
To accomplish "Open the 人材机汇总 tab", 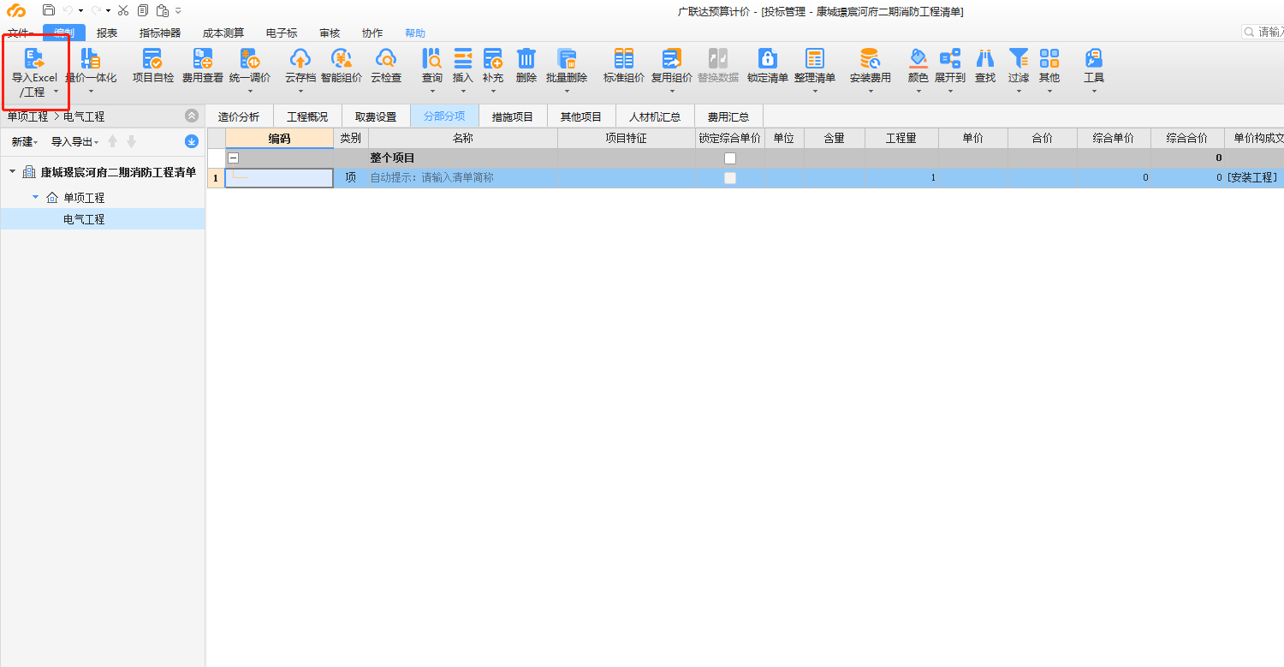I will coord(655,116).
